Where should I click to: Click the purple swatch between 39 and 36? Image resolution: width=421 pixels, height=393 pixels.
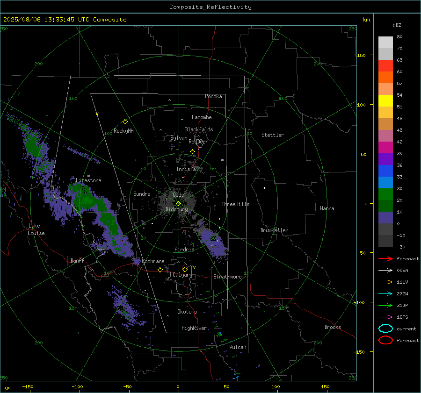[x=385, y=159]
